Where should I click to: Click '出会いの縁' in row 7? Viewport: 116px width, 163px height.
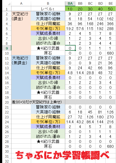(x=48, y=38)
